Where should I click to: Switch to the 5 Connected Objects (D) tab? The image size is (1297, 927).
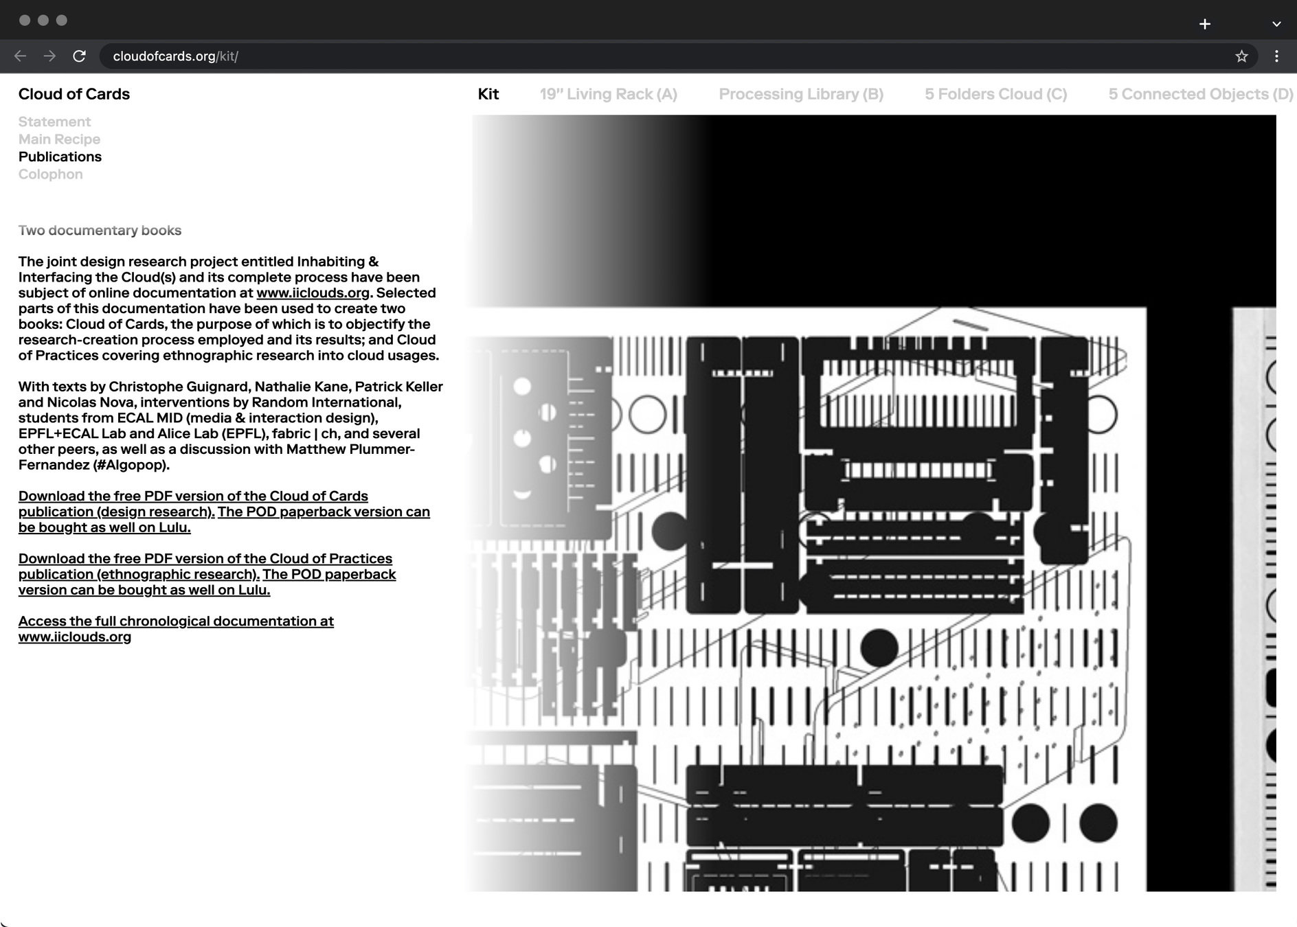pos(1200,94)
